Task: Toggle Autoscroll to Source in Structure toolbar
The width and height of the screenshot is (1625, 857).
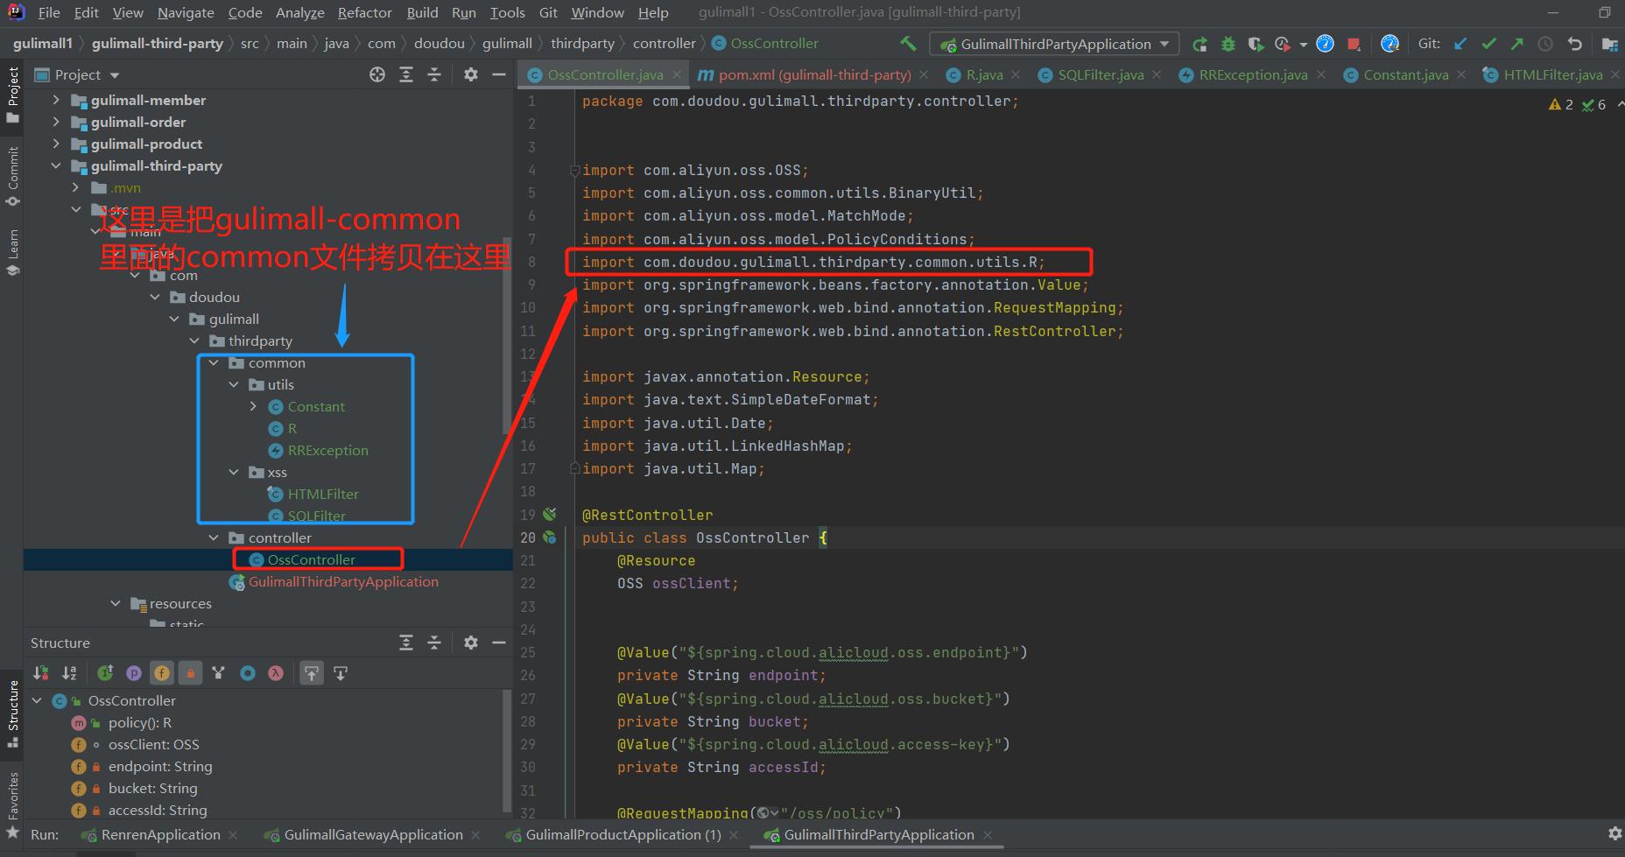Action: pos(312,673)
